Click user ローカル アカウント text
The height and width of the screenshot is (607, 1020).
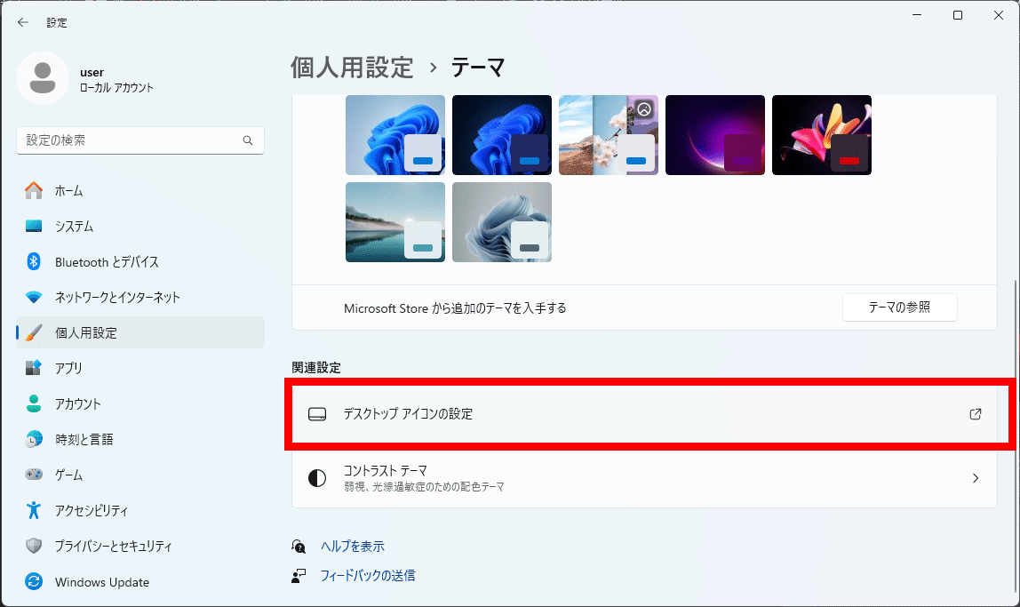116,80
